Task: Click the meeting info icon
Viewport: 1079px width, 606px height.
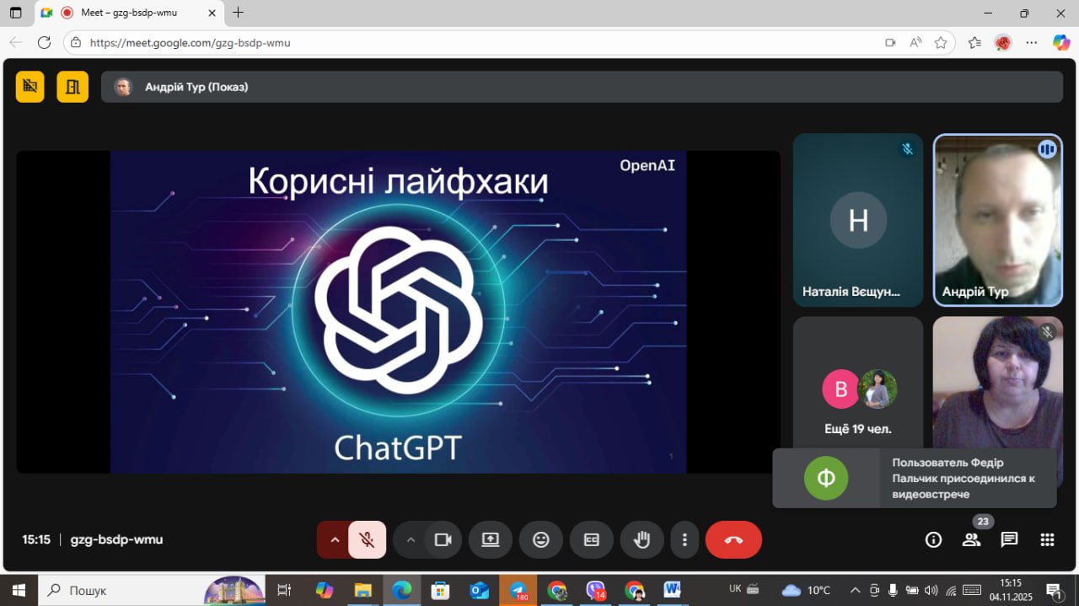Action: 933,540
